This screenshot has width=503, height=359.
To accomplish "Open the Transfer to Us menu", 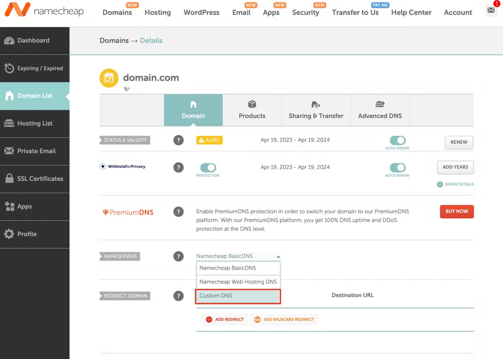I will pyautogui.click(x=355, y=12).
